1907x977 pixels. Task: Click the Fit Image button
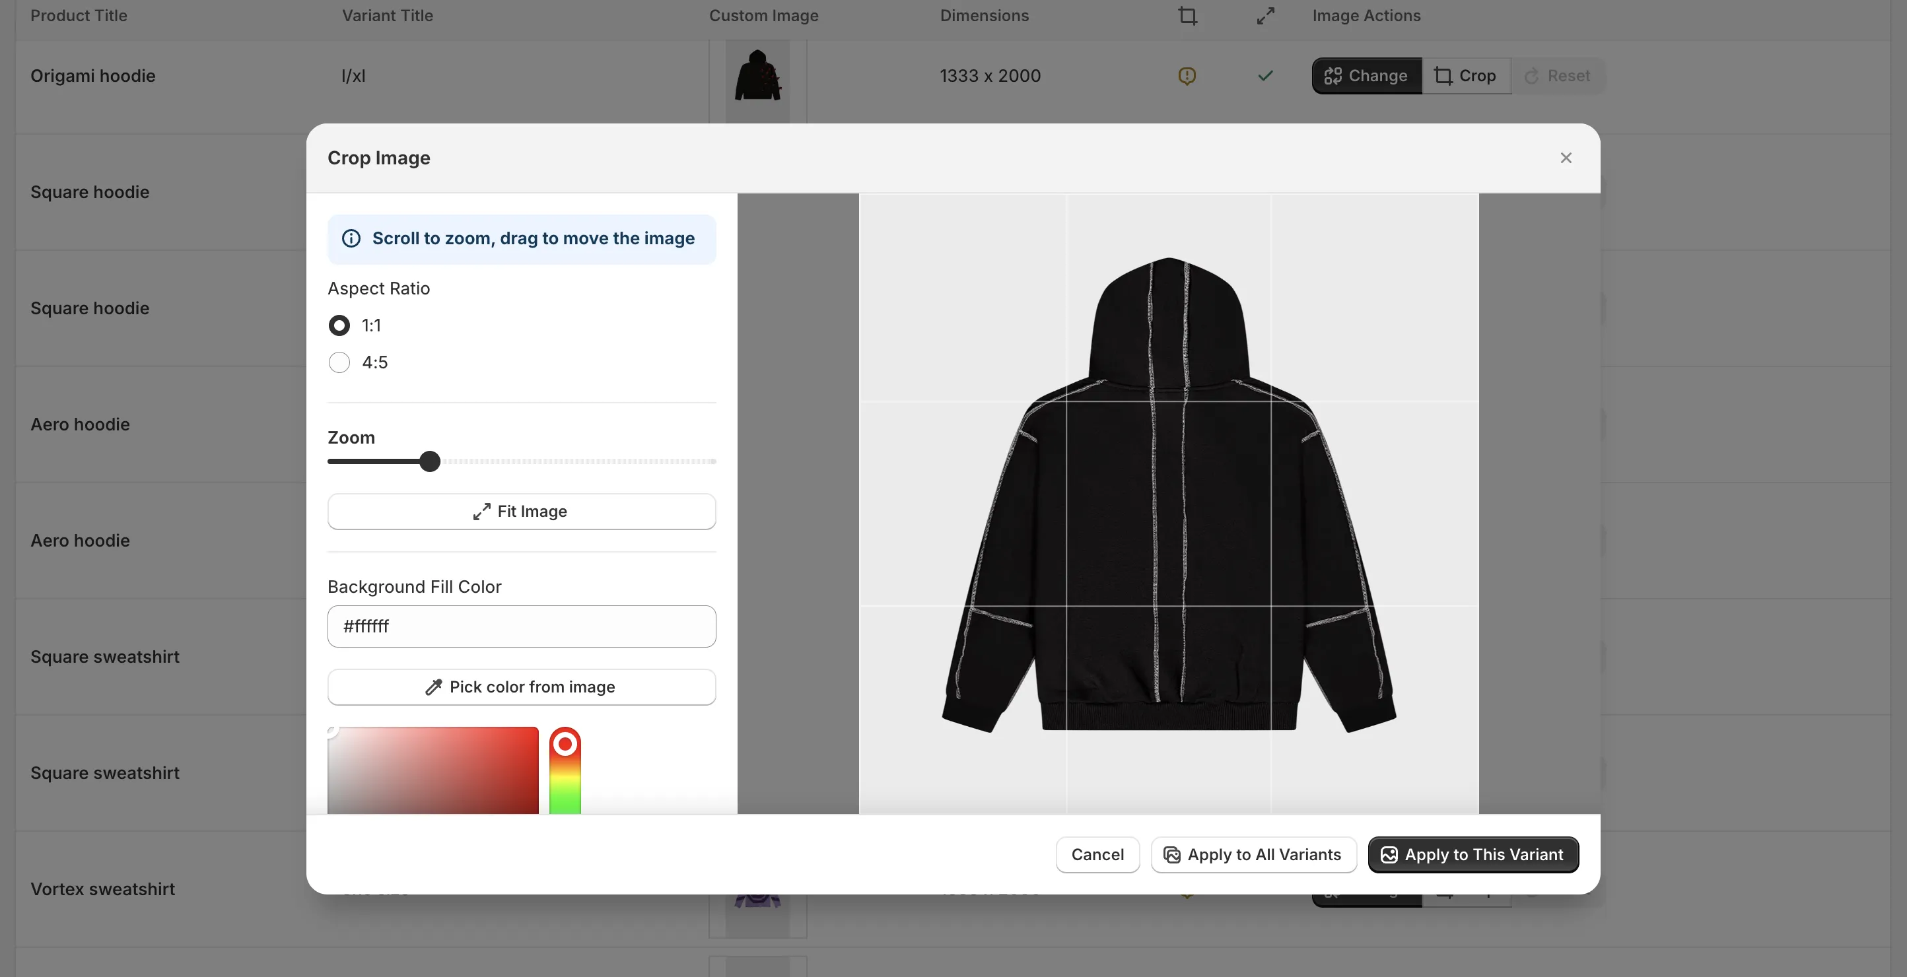(521, 512)
